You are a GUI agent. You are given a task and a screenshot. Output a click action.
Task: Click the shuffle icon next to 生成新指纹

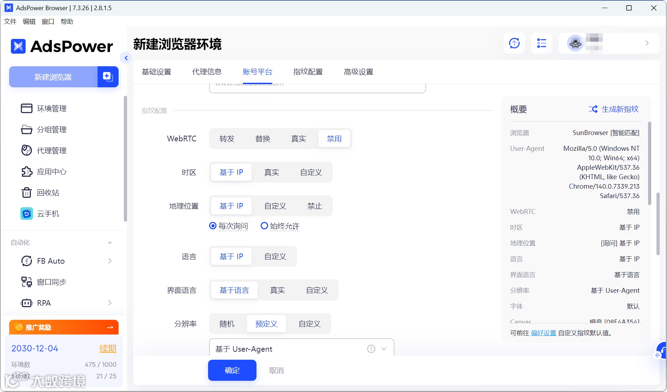[593, 109]
